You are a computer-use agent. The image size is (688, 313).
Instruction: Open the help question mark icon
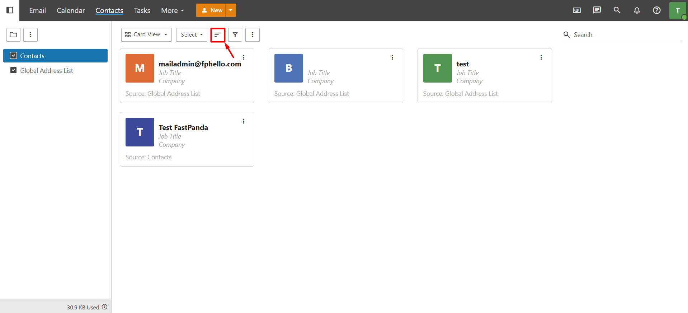click(657, 10)
